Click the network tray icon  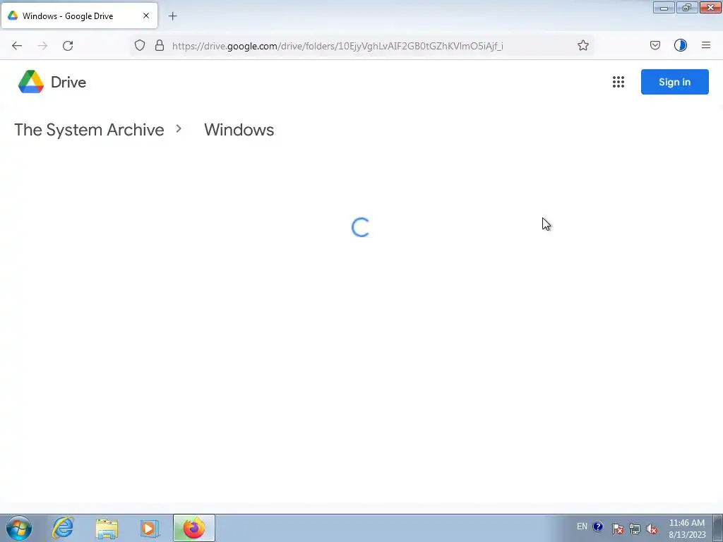[635, 529]
